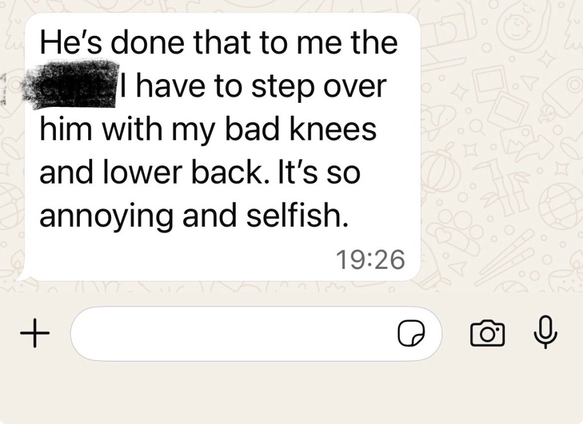The width and height of the screenshot is (583, 424).
Task: Focus the message text input field
Action: click(256, 334)
